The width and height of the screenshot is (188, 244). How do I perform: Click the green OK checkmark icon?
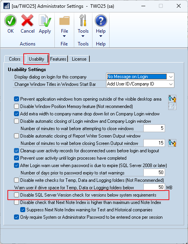pyautogui.click(x=10, y=21)
